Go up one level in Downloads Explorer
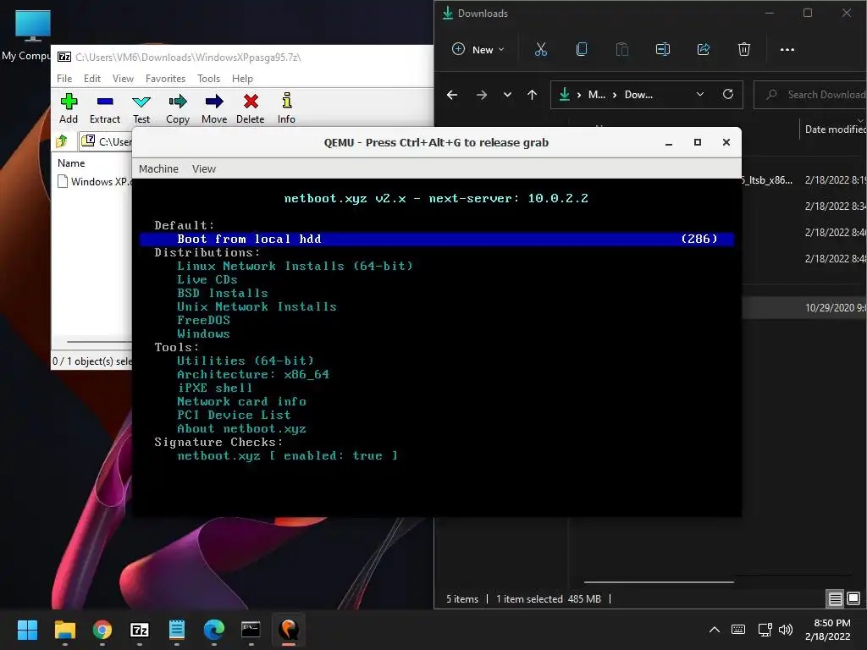 pyautogui.click(x=532, y=95)
